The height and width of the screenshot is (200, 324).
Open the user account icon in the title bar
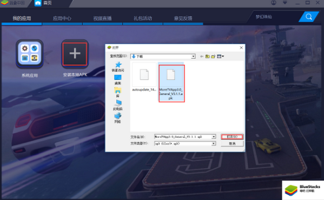tap(274, 3)
